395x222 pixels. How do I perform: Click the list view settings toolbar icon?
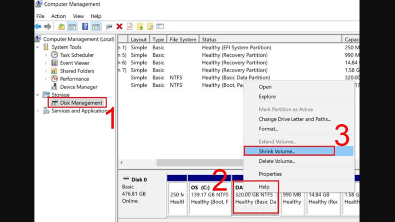(160, 27)
